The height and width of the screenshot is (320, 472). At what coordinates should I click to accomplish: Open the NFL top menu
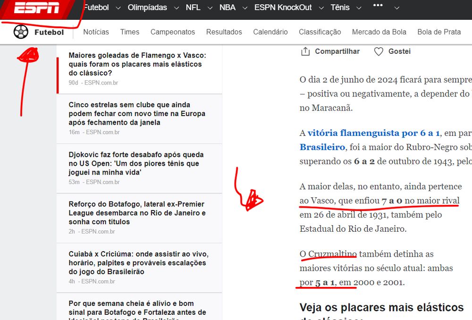(193, 8)
